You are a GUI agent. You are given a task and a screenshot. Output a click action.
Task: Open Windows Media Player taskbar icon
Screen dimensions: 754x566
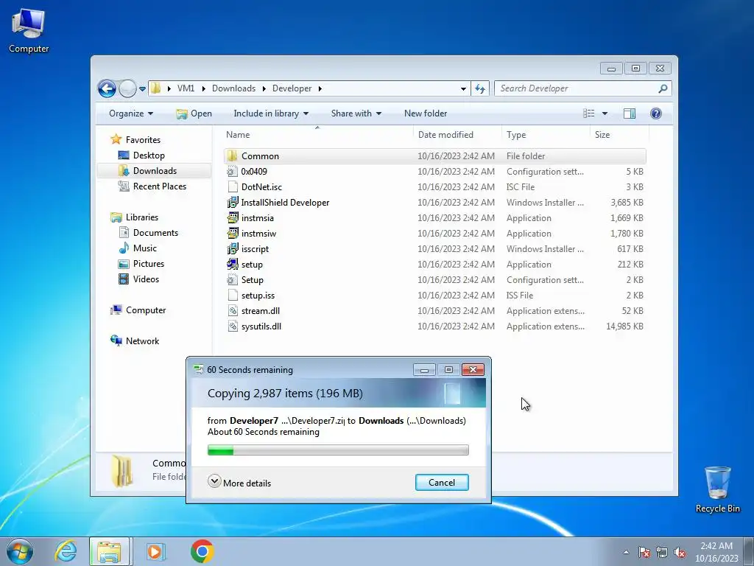coord(155,551)
